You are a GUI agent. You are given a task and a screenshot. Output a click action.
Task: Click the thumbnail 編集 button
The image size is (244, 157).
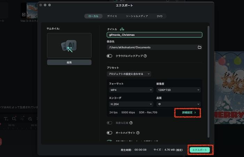69,62
